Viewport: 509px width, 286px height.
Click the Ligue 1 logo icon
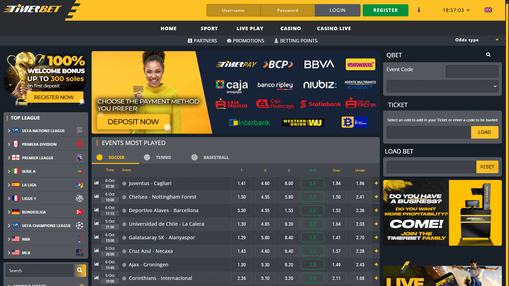coord(79,198)
